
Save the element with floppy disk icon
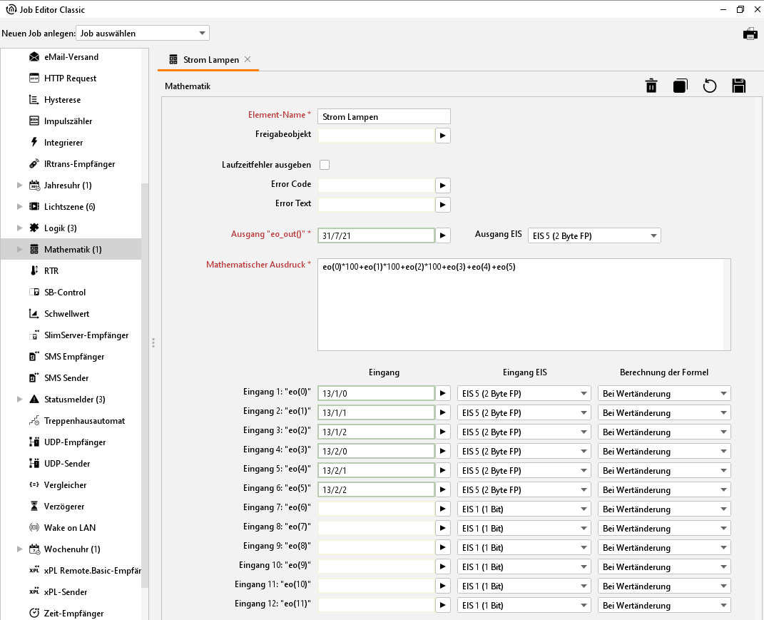click(x=739, y=86)
